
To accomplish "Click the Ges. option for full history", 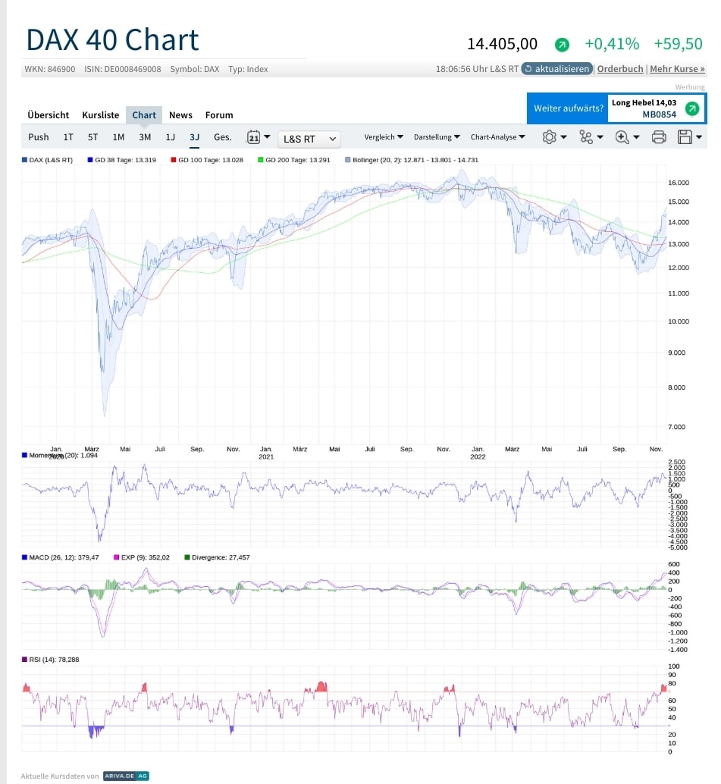I will pyautogui.click(x=221, y=137).
